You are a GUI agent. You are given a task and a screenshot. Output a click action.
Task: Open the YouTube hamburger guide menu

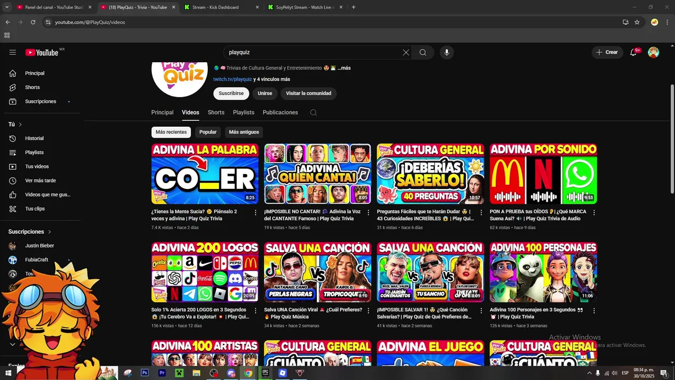coord(13,52)
